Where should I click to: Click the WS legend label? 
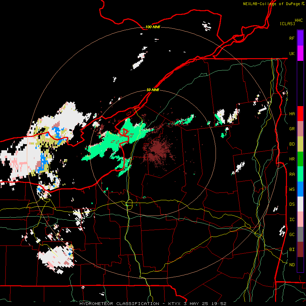292,189
